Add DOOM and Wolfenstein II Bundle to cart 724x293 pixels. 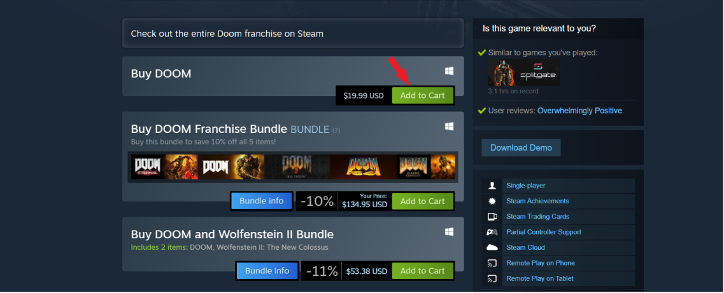(422, 271)
